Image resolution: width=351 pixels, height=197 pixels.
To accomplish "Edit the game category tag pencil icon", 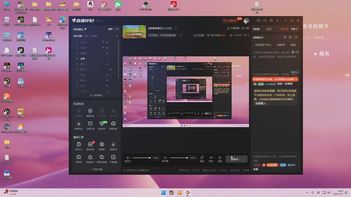I will [181, 35].
